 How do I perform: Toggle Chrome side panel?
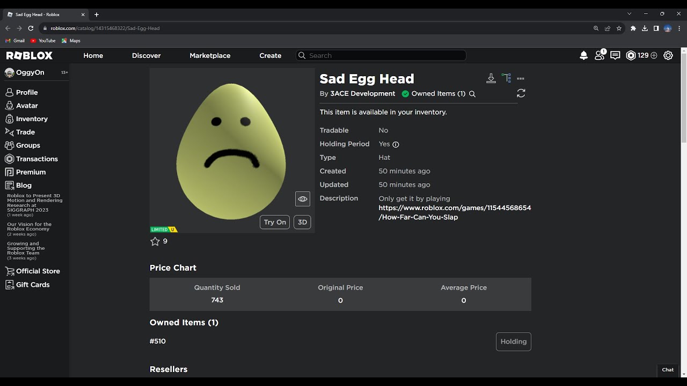[x=656, y=28]
